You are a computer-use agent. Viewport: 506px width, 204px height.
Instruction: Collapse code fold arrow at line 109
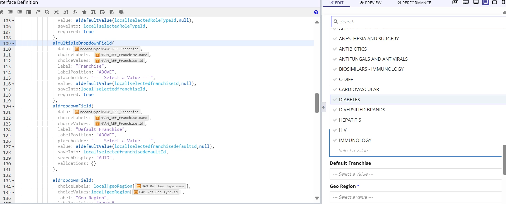pos(13,44)
